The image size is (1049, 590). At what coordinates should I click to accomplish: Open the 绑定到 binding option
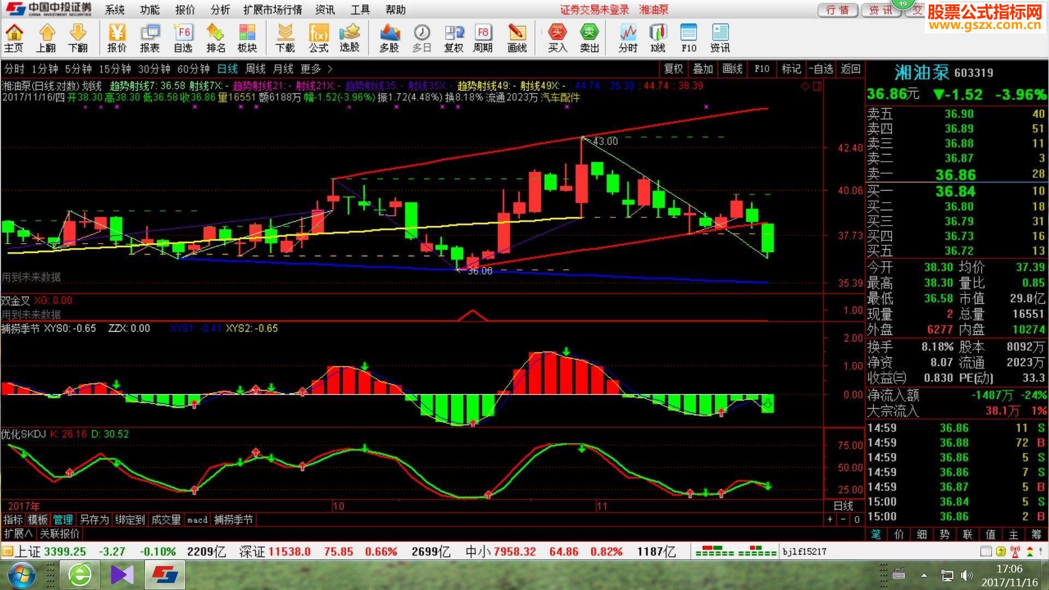pyautogui.click(x=130, y=520)
